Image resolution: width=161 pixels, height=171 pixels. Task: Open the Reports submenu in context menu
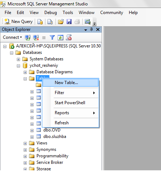70,113
